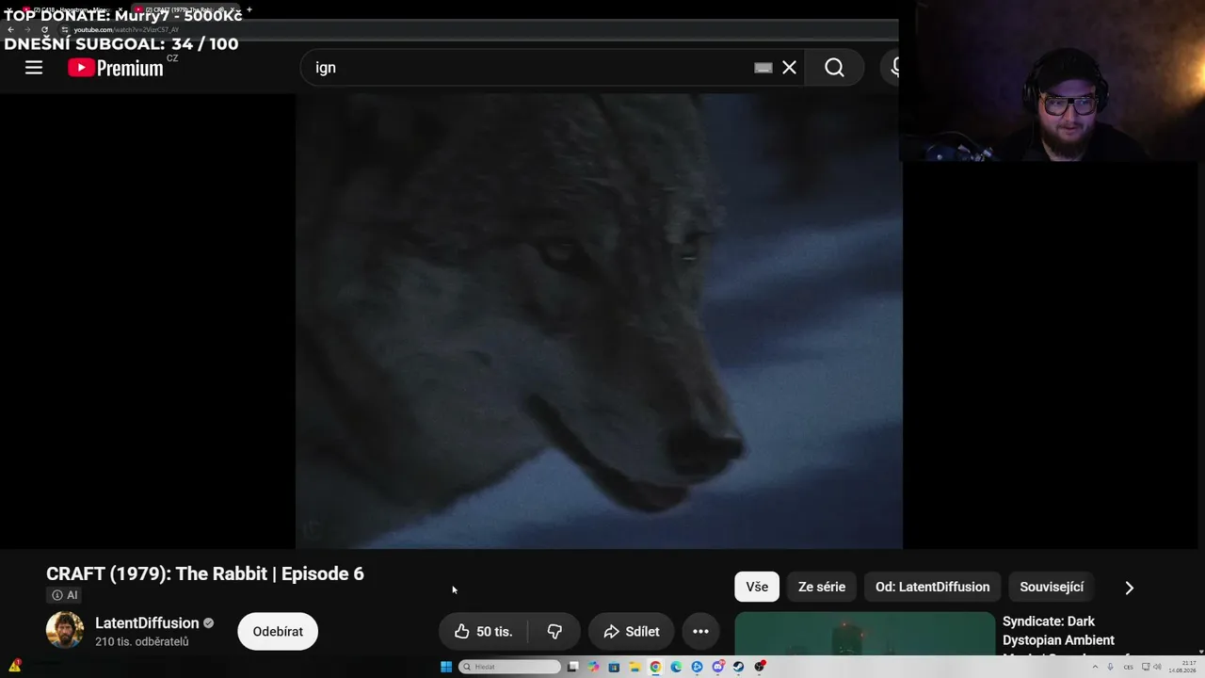Share the video via Sdílet
Viewport: 1205px width, 678px height.
pyautogui.click(x=631, y=631)
